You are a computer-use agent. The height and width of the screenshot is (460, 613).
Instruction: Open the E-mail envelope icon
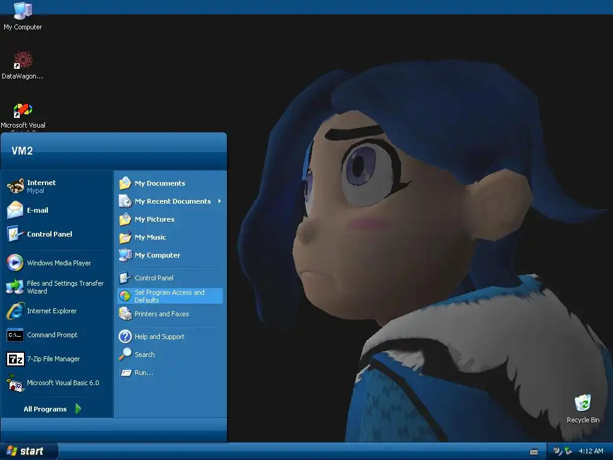tap(15, 210)
